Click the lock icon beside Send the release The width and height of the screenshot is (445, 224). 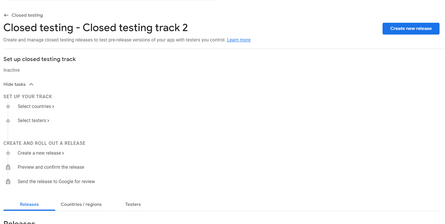click(x=8, y=182)
